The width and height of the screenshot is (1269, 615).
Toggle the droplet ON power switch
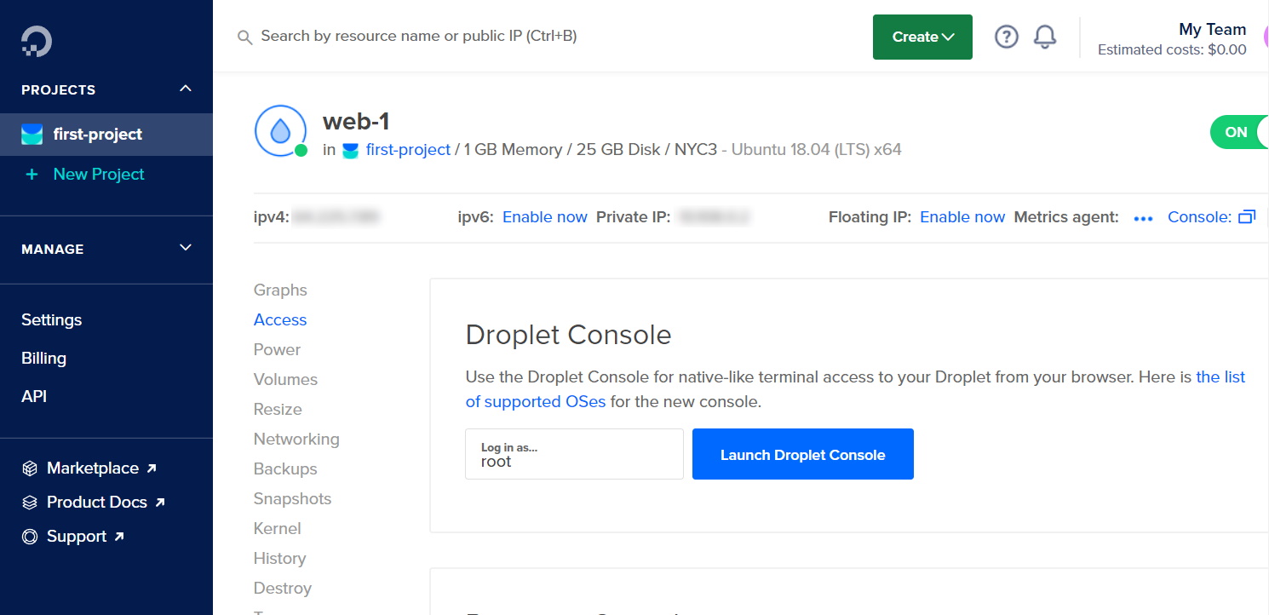click(x=1239, y=132)
